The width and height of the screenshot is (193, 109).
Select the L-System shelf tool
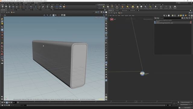pos(57,7)
